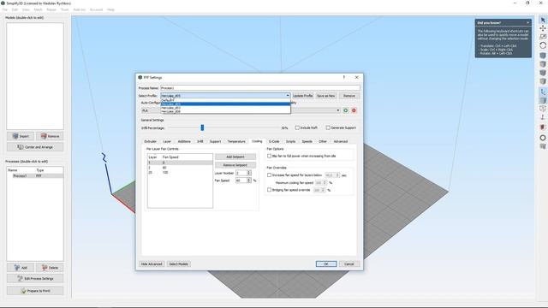This screenshot has width=548, height=308.
Task: Toggle solid model rendering icon
Action: (543, 101)
